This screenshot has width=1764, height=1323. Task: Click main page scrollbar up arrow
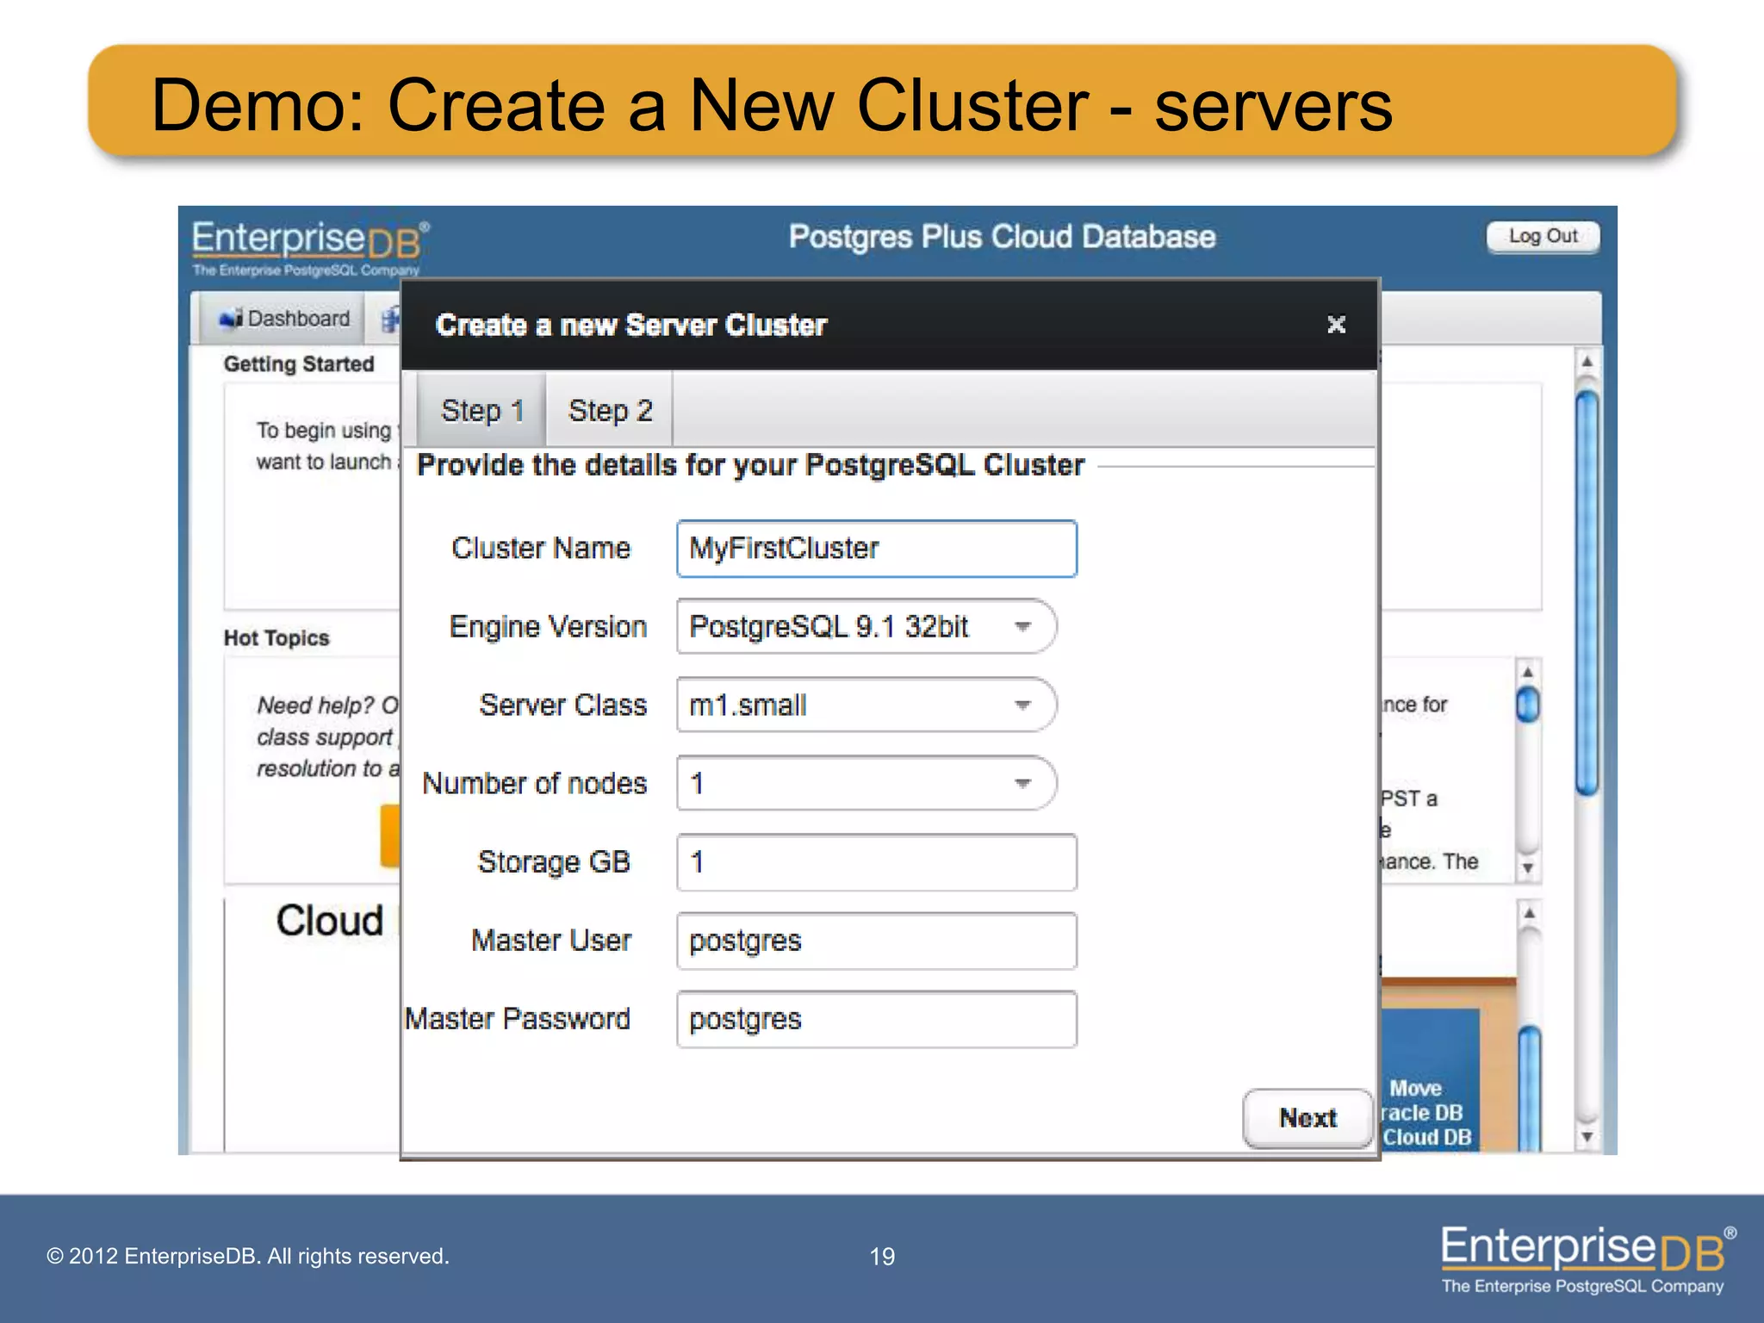point(1587,363)
